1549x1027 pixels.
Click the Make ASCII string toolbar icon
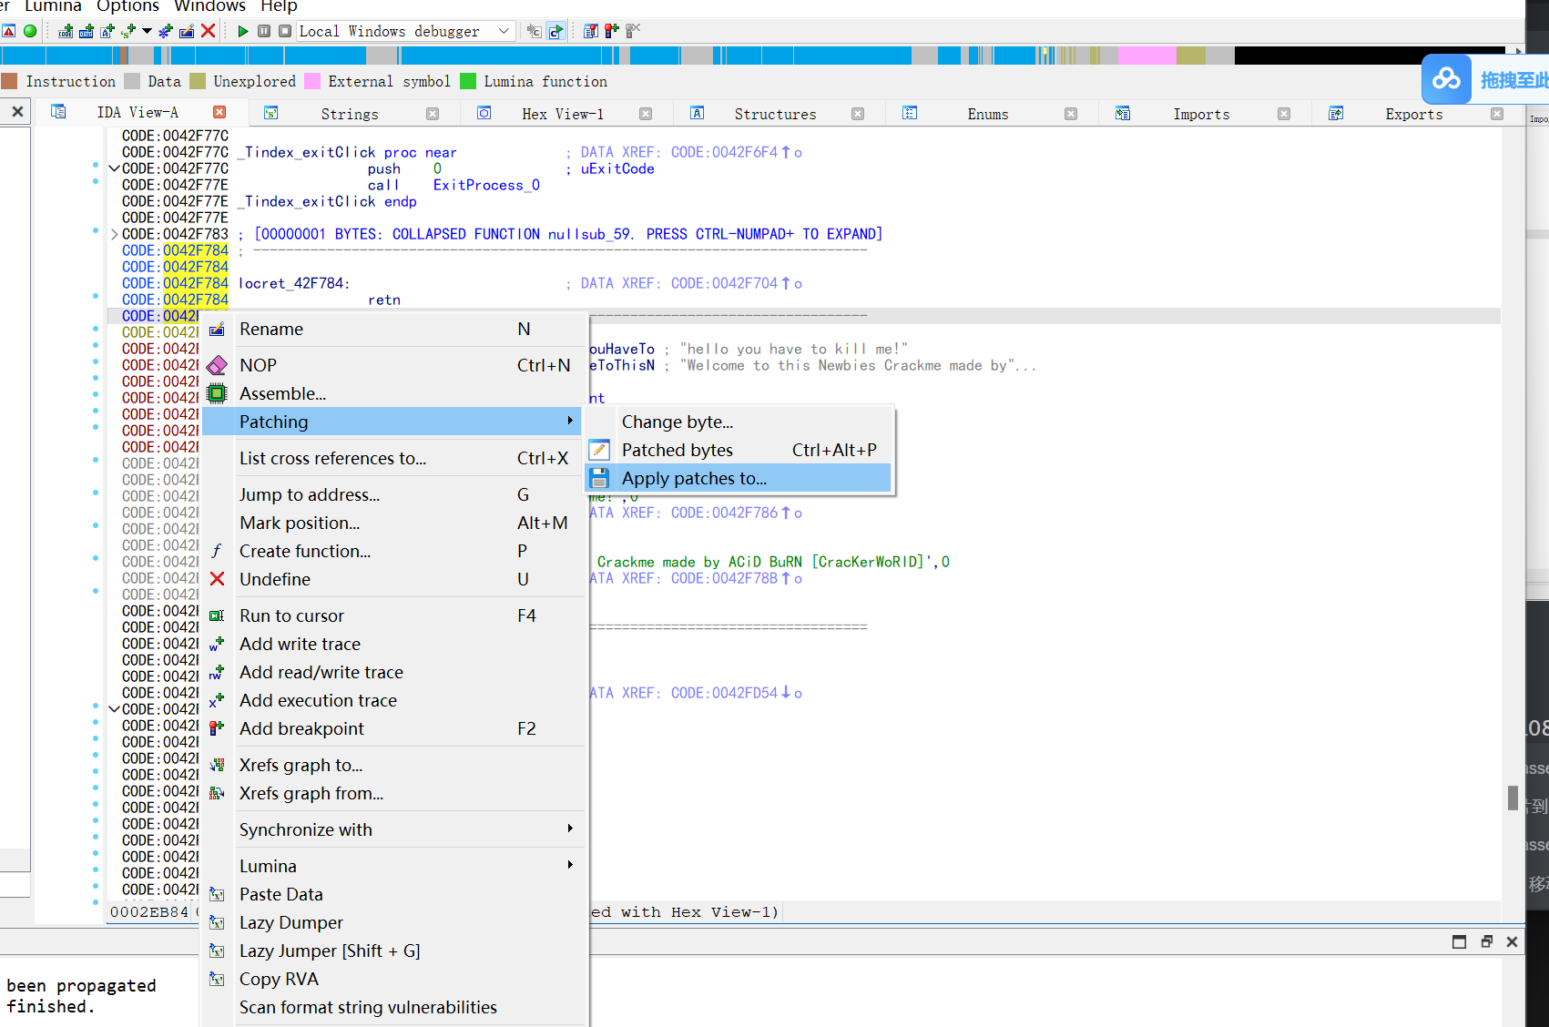107,31
